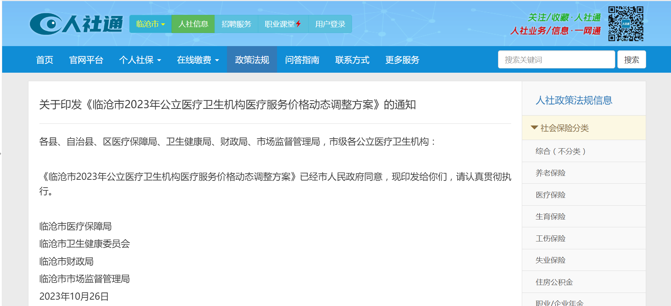671x306 pixels.
Task: Select the 政策法规 menu item
Action: pyautogui.click(x=252, y=60)
